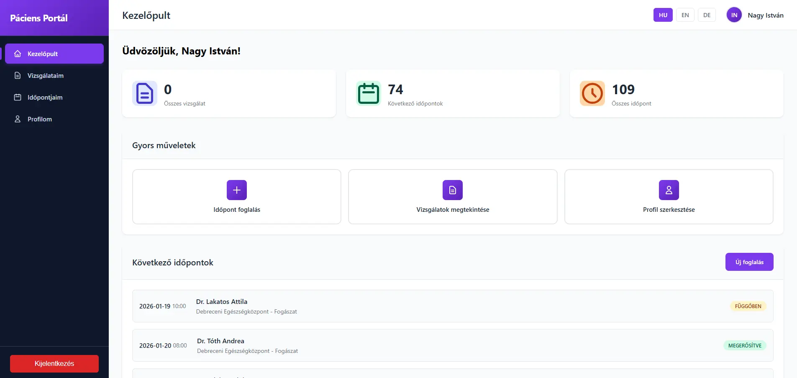Click the blue document icon for Összes vizsgálat
The image size is (797, 378).
(x=144, y=93)
